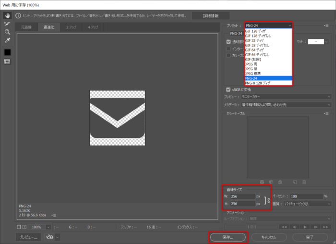Open the プレビュー モニターカラー dropdown
Screen dimensions: 336x244
(287, 97)
